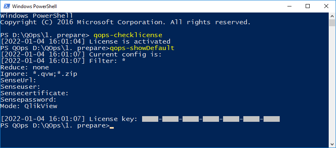
Task: Click the first redacted license key block
Action: (x=150, y=119)
